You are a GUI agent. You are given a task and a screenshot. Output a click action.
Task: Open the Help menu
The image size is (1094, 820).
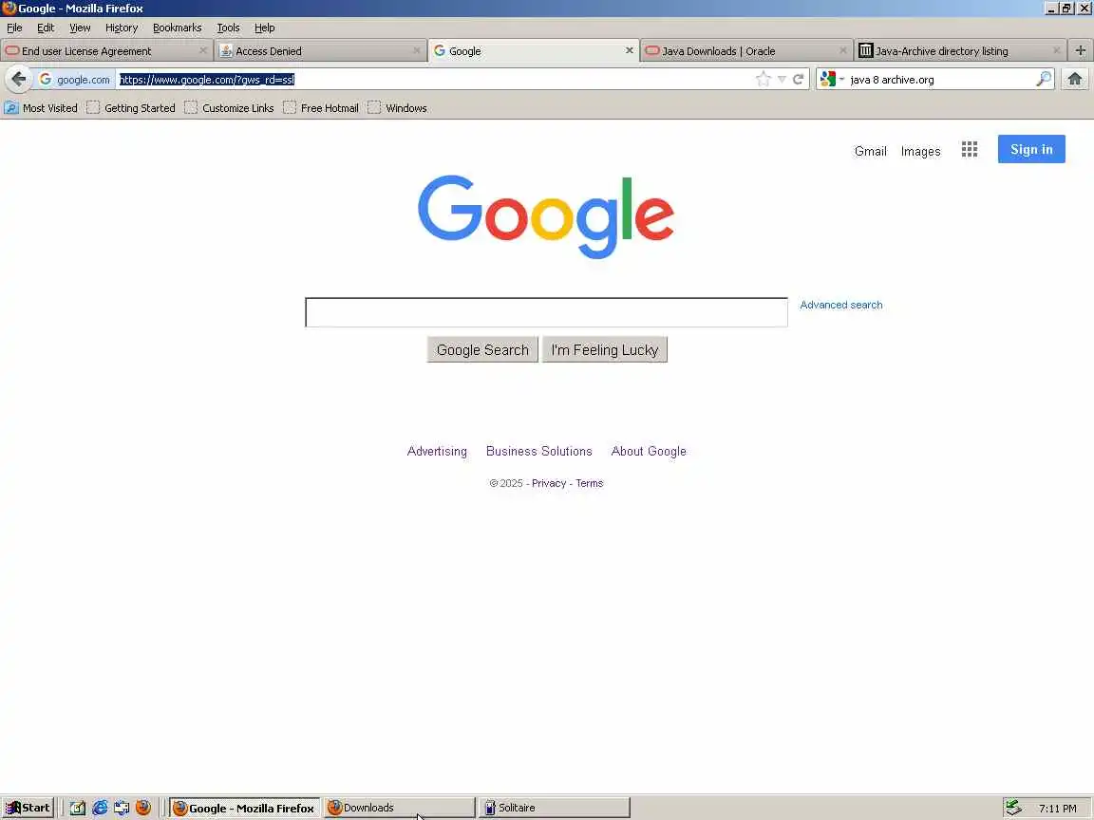(x=264, y=28)
